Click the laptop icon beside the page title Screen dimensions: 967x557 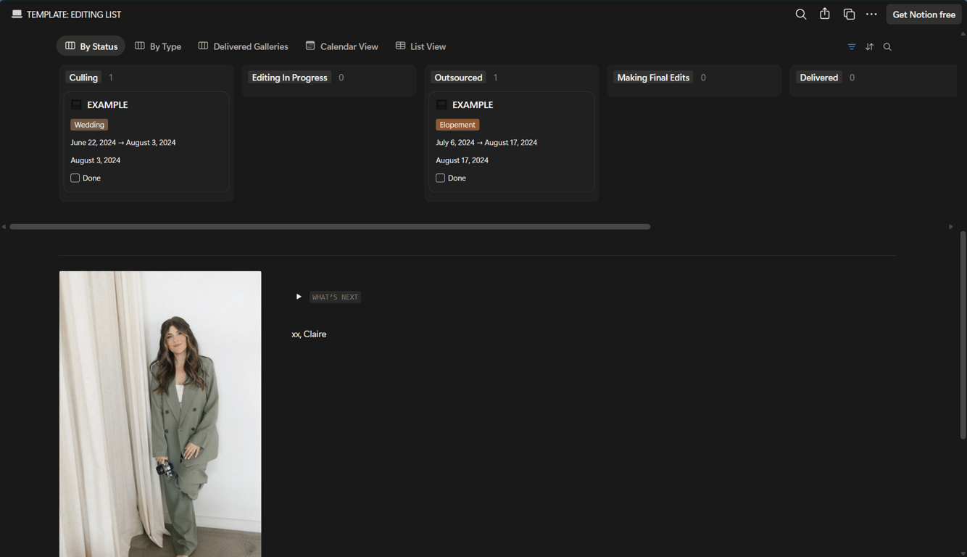(17, 15)
